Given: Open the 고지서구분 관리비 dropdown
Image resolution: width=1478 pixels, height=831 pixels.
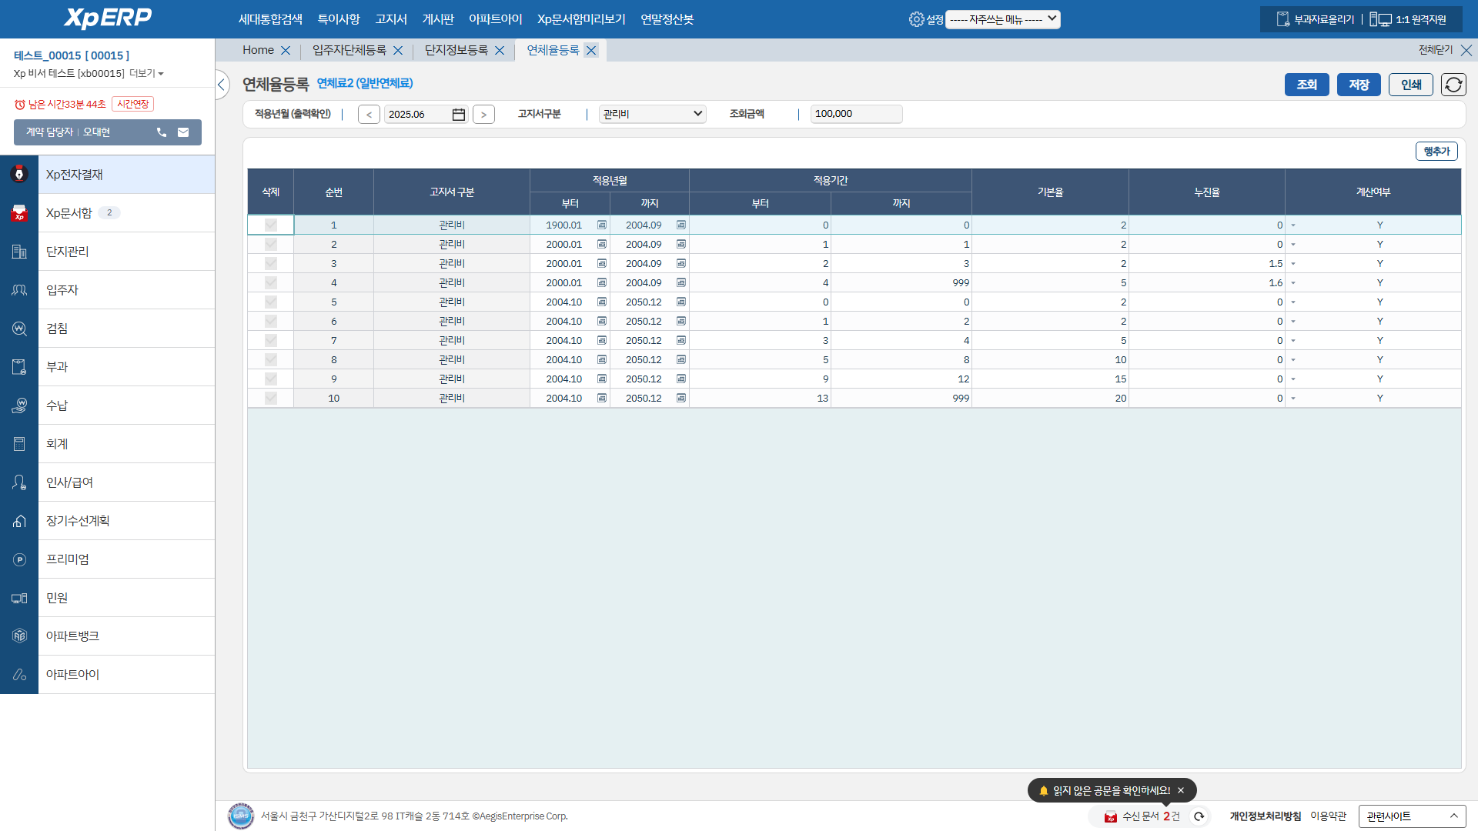Looking at the screenshot, I should [652, 114].
